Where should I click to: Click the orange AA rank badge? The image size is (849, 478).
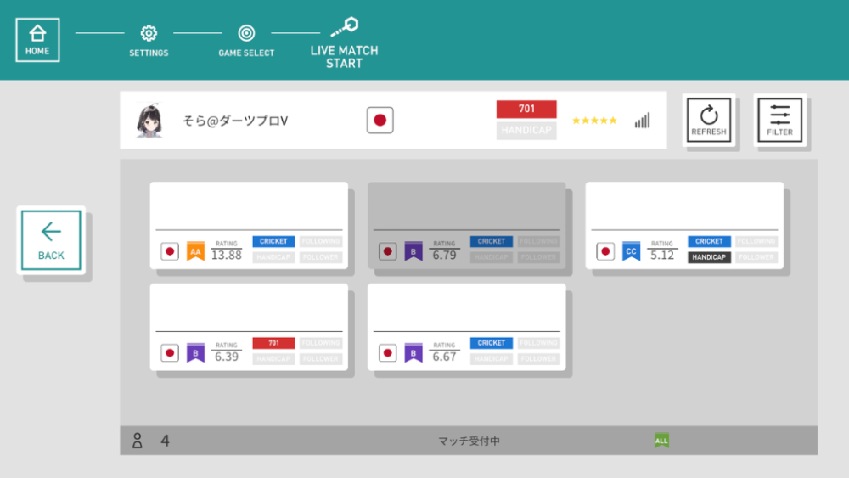pyautogui.click(x=195, y=251)
